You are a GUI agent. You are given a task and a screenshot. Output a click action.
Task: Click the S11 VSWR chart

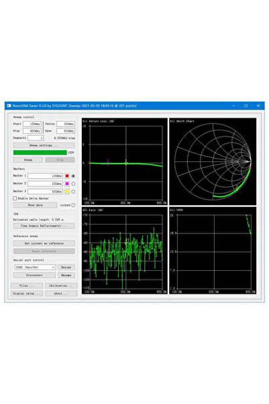[213, 251]
